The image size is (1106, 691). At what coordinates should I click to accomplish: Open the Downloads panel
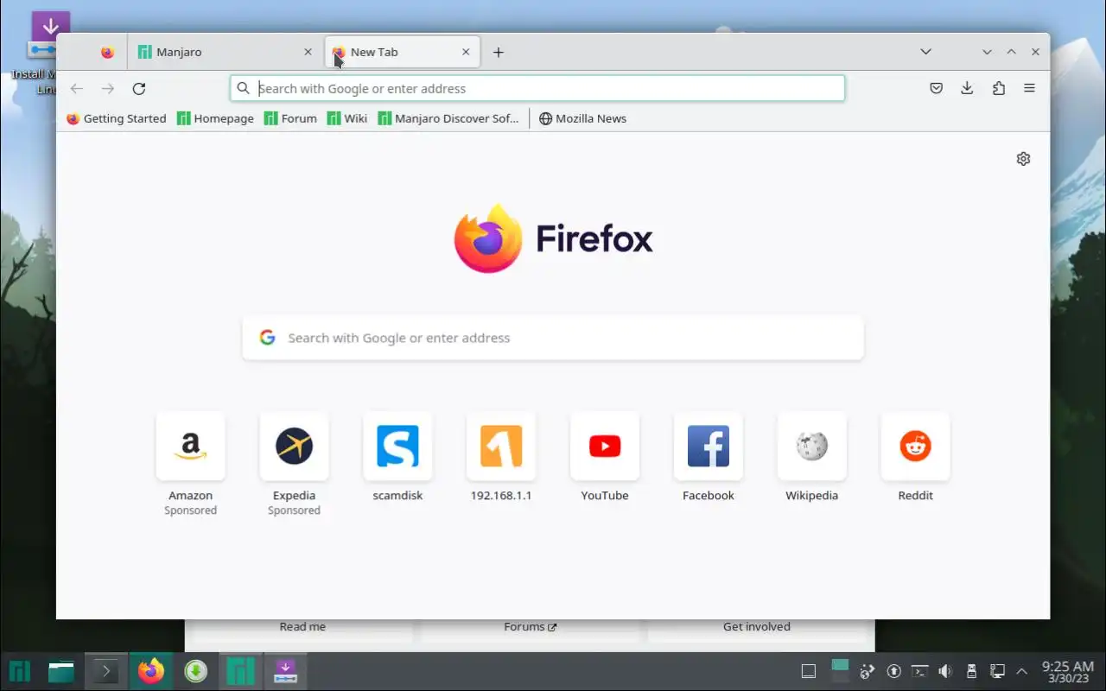pyautogui.click(x=967, y=88)
